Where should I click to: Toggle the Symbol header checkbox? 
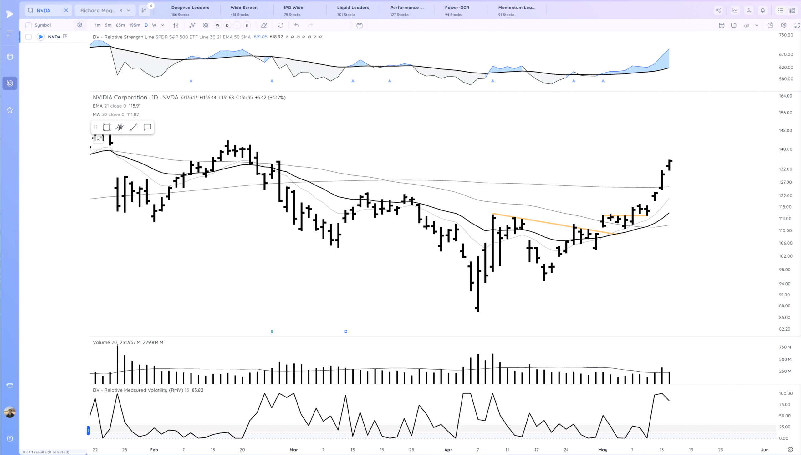point(28,25)
